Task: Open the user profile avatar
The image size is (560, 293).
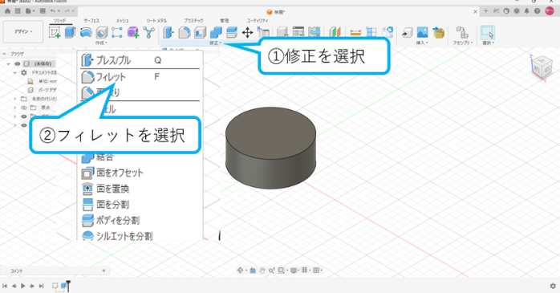Action: [x=550, y=11]
